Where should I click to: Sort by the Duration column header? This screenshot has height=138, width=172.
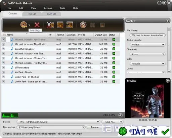71,35
